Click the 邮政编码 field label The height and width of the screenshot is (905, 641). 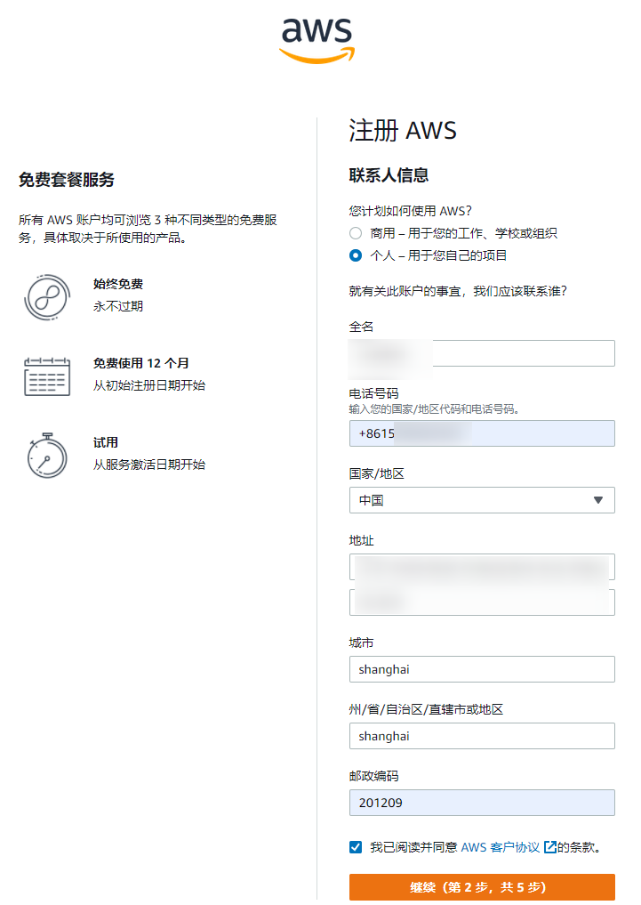click(373, 776)
